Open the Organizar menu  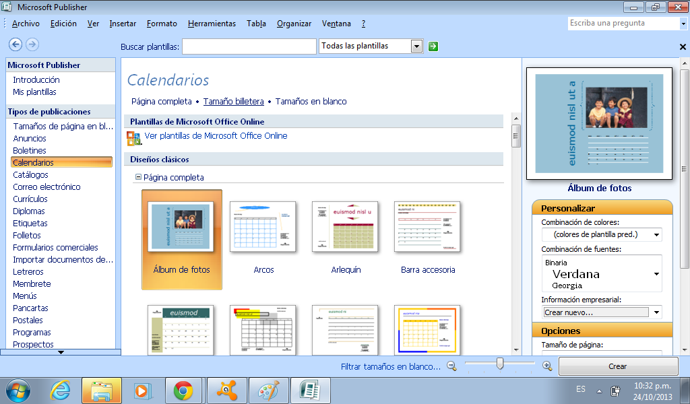[294, 24]
